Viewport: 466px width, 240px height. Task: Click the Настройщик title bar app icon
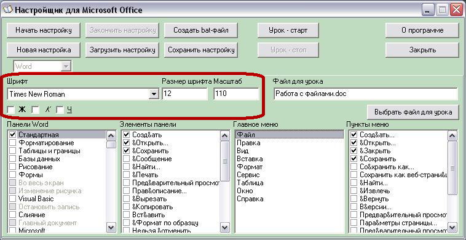(x=8, y=10)
